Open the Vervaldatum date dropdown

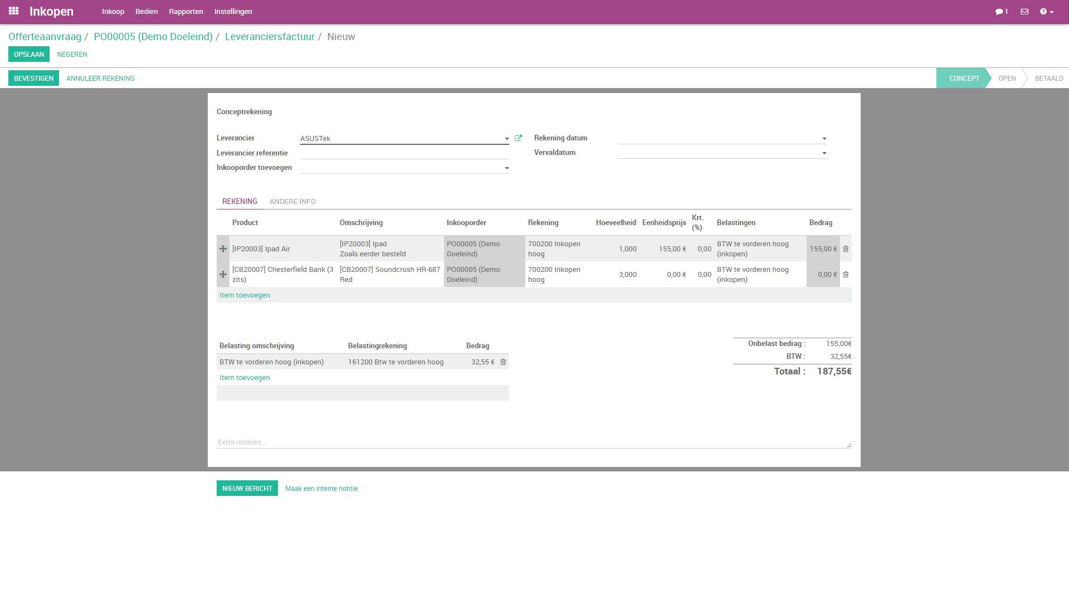pyautogui.click(x=823, y=153)
